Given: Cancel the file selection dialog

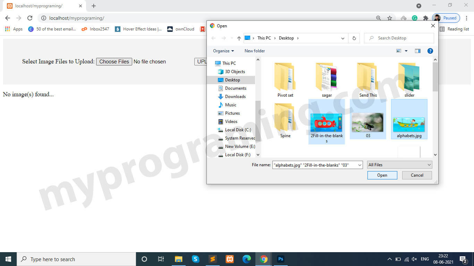Looking at the screenshot, I should tap(417, 175).
